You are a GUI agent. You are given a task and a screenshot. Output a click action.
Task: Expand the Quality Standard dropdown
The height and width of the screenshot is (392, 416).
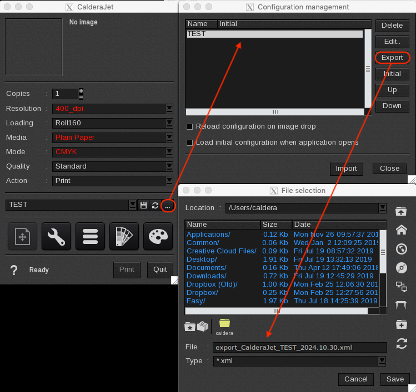tap(169, 166)
